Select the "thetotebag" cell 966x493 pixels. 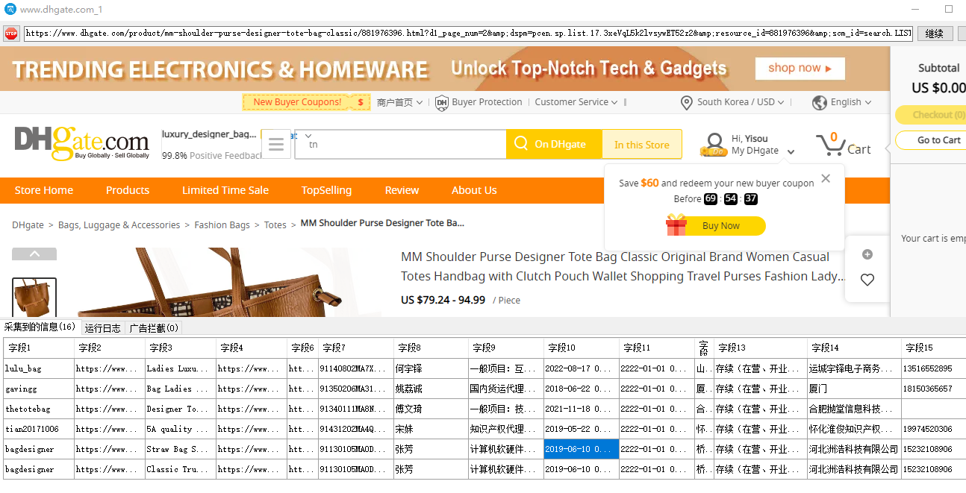[39, 409]
